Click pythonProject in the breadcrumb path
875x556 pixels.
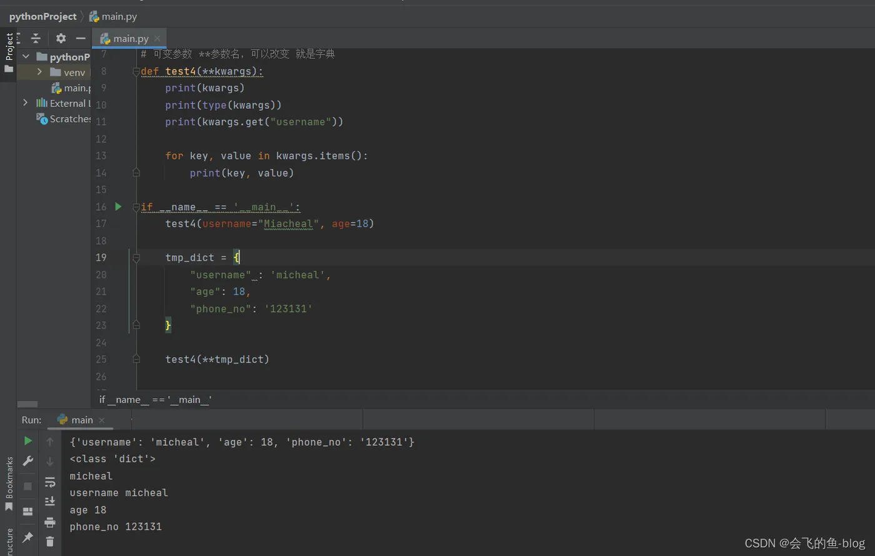point(42,16)
